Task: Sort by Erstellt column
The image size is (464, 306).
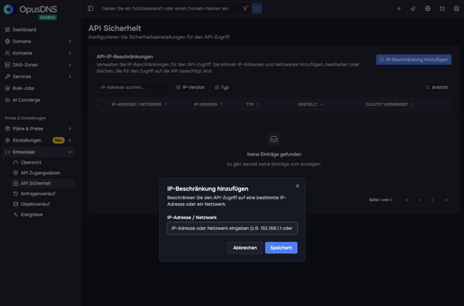Action: (310, 104)
